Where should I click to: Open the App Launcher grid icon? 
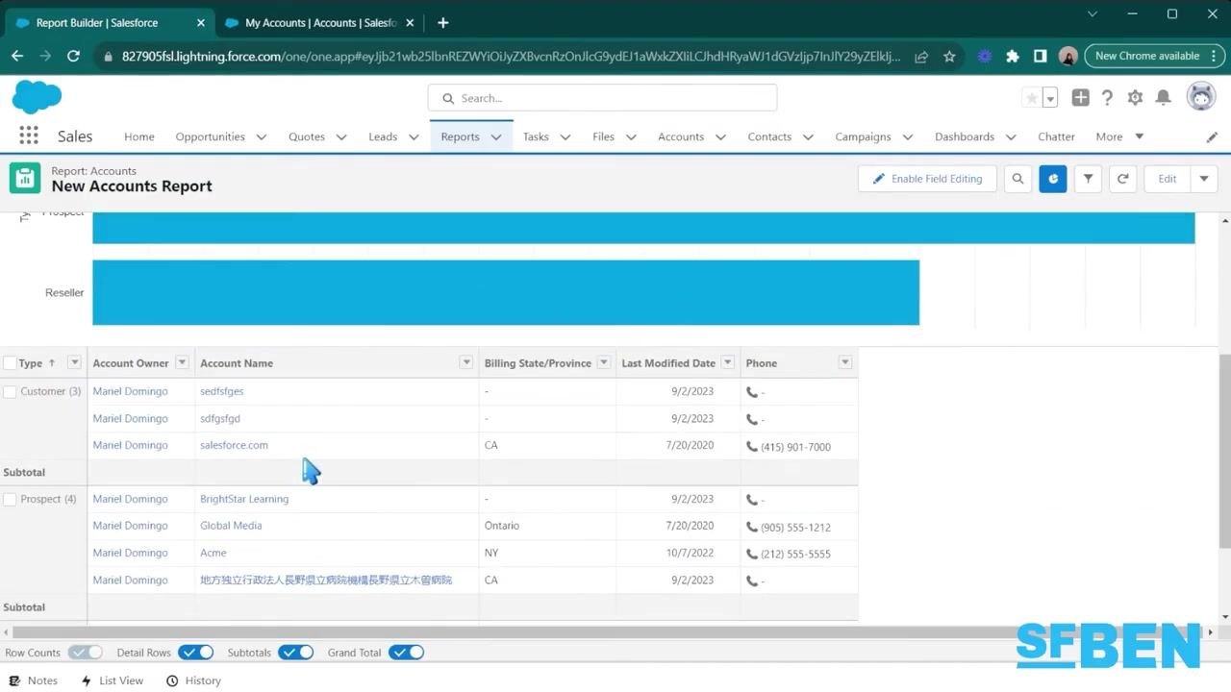click(x=29, y=136)
